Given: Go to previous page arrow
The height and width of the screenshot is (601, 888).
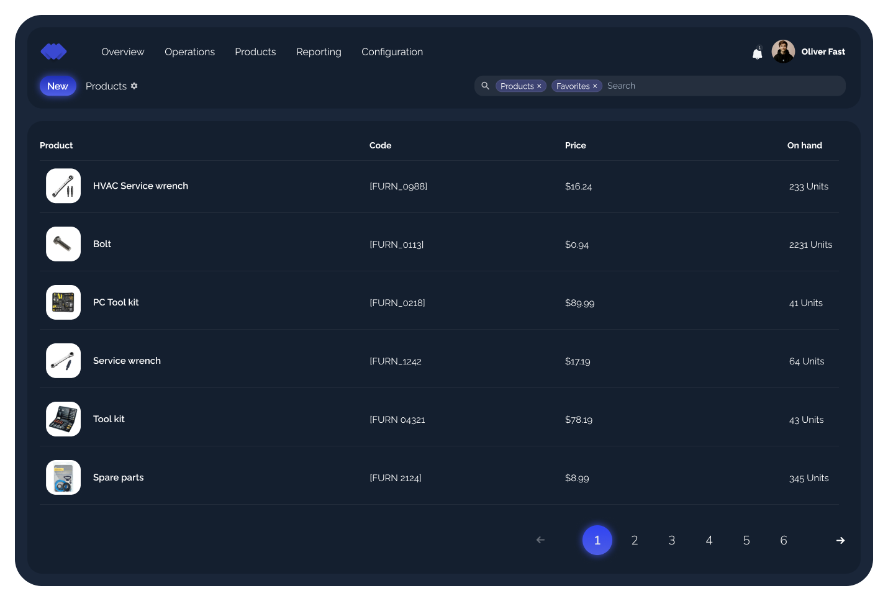Looking at the screenshot, I should pos(540,540).
